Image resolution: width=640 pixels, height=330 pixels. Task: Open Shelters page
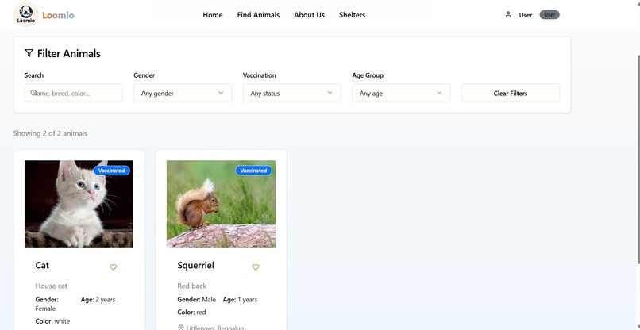coord(352,15)
